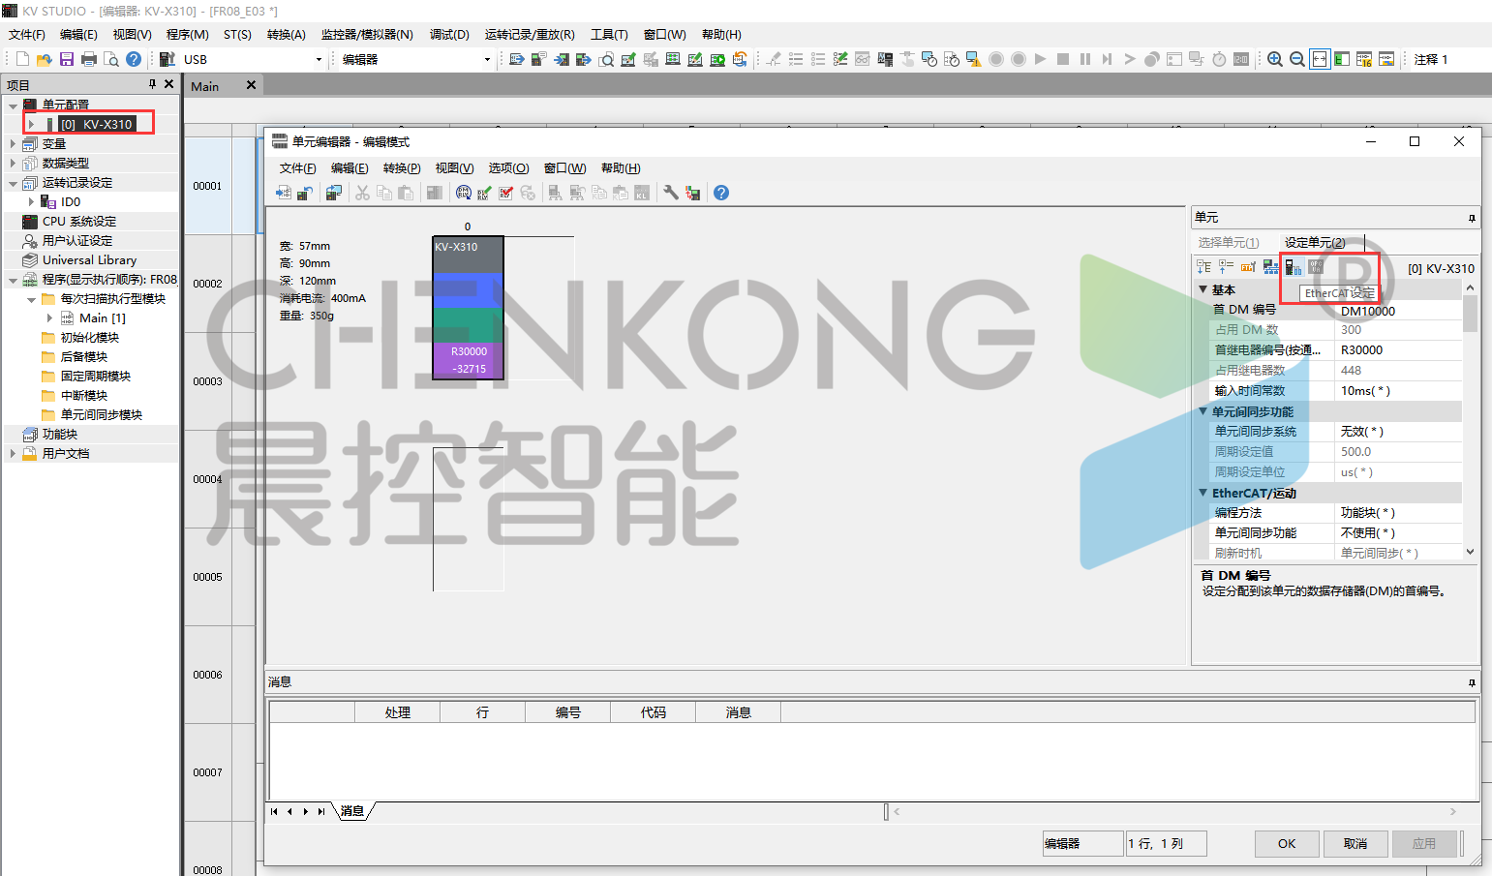
Task: Click the Zoom in magnifier icon
Action: point(1275,59)
